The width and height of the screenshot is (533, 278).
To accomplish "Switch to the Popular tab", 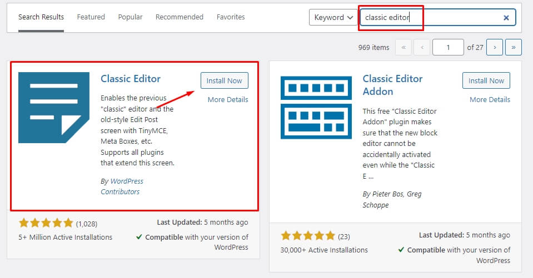I will 130,17.
